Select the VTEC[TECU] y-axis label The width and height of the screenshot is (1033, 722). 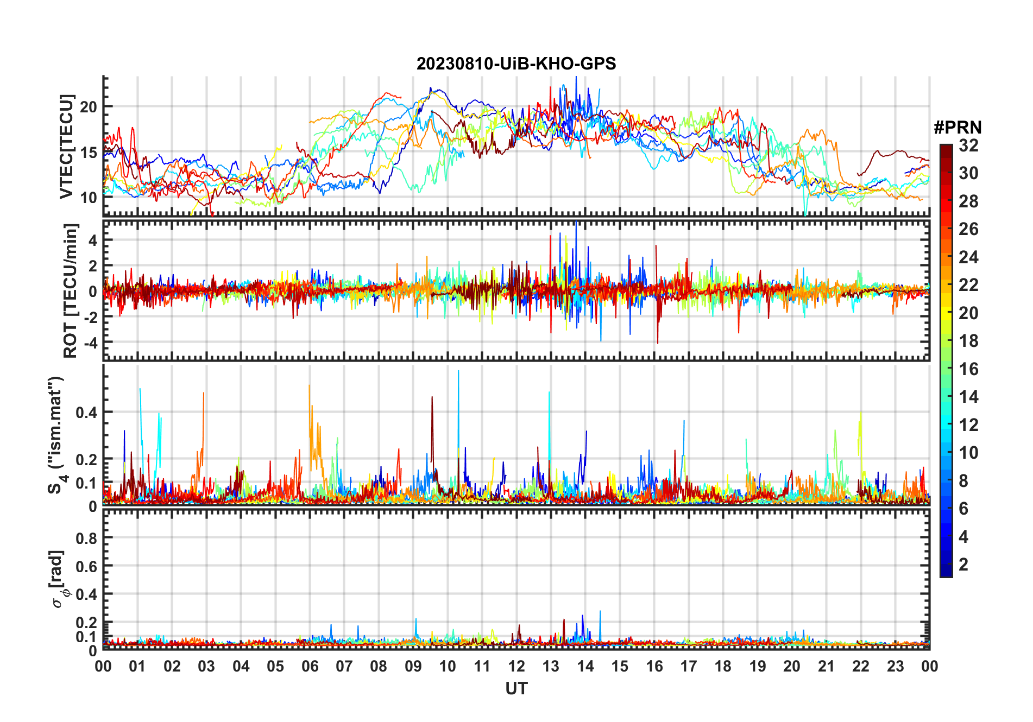coord(66,147)
